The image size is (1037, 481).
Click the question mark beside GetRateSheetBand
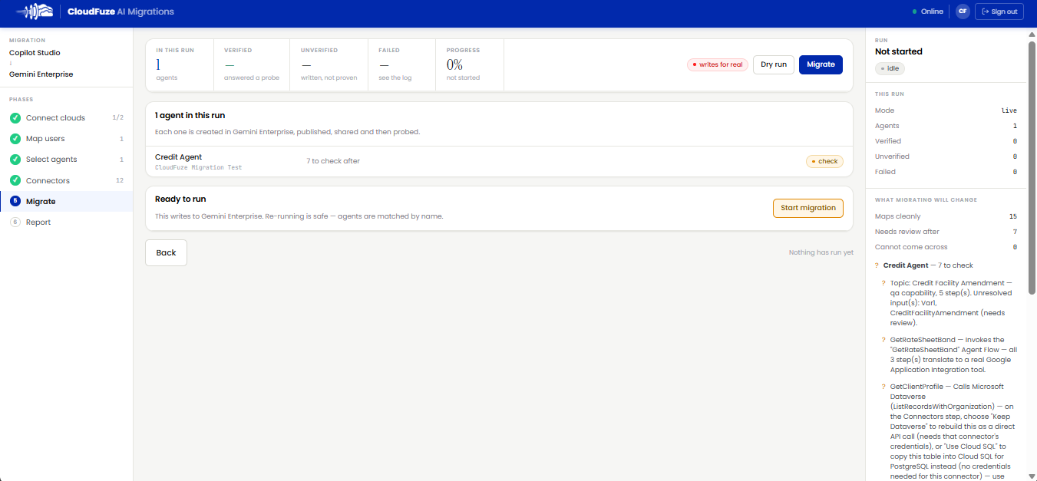click(884, 340)
